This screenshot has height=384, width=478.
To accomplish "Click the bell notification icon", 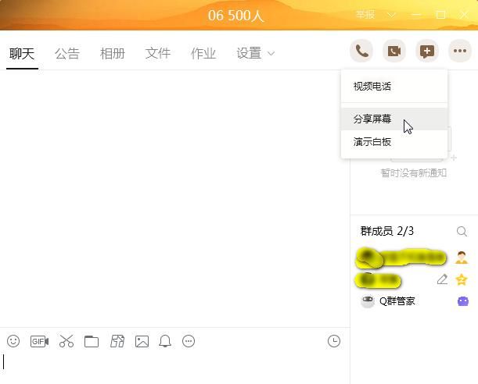I will pyautogui.click(x=165, y=341).
